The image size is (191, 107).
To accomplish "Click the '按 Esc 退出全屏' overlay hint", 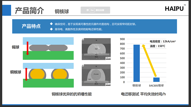I will pos(95,10).
